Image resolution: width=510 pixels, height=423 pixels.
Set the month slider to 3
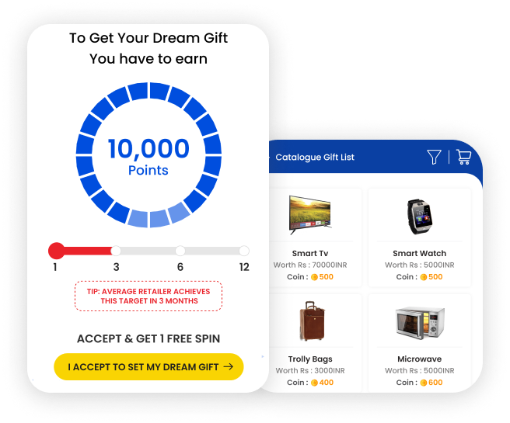tap(116, 251)
